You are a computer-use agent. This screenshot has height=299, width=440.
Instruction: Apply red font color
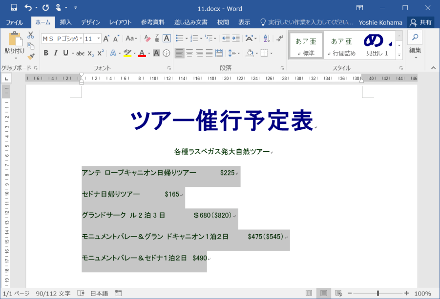tap(142, 53)
